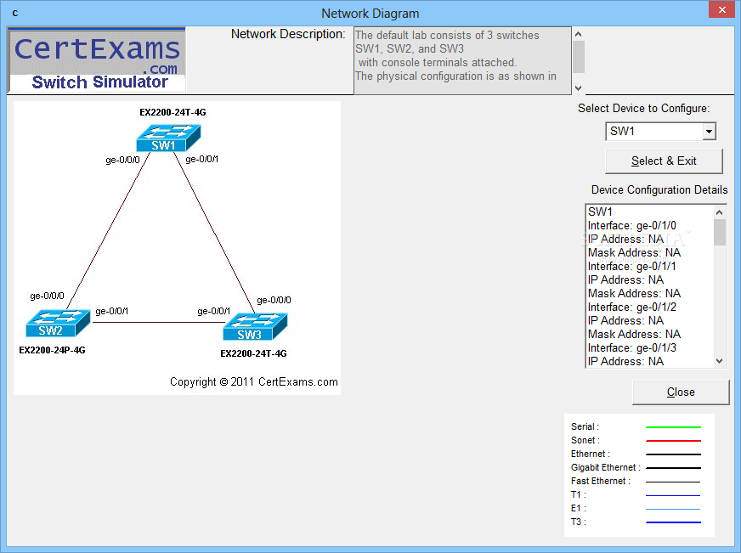Click the SW1 switch icon in the diagram
The width and height of the screenshot is (741, 553).
[x=169, y=138]
